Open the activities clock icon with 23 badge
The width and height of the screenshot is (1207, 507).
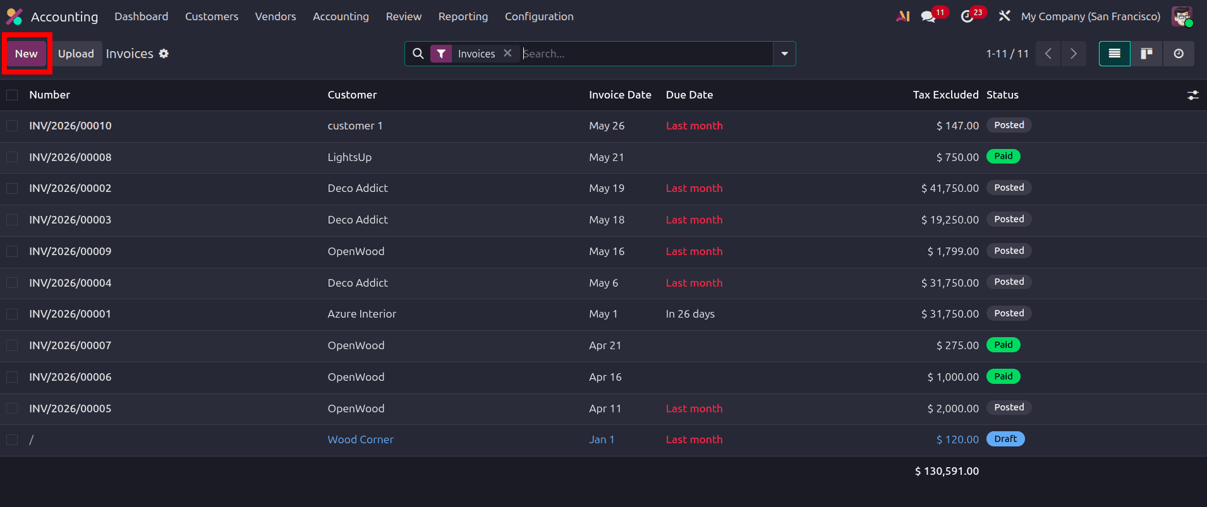point(967,16)
